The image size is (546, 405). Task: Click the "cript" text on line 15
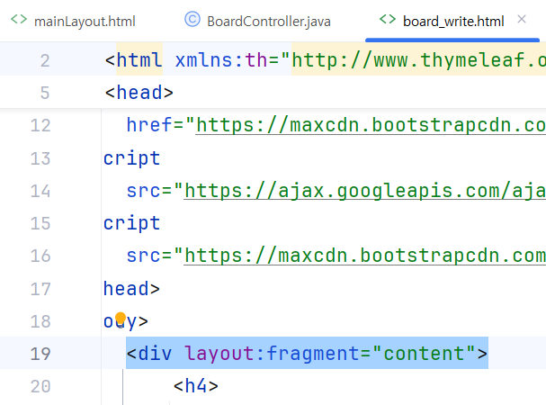coord(131,223)
